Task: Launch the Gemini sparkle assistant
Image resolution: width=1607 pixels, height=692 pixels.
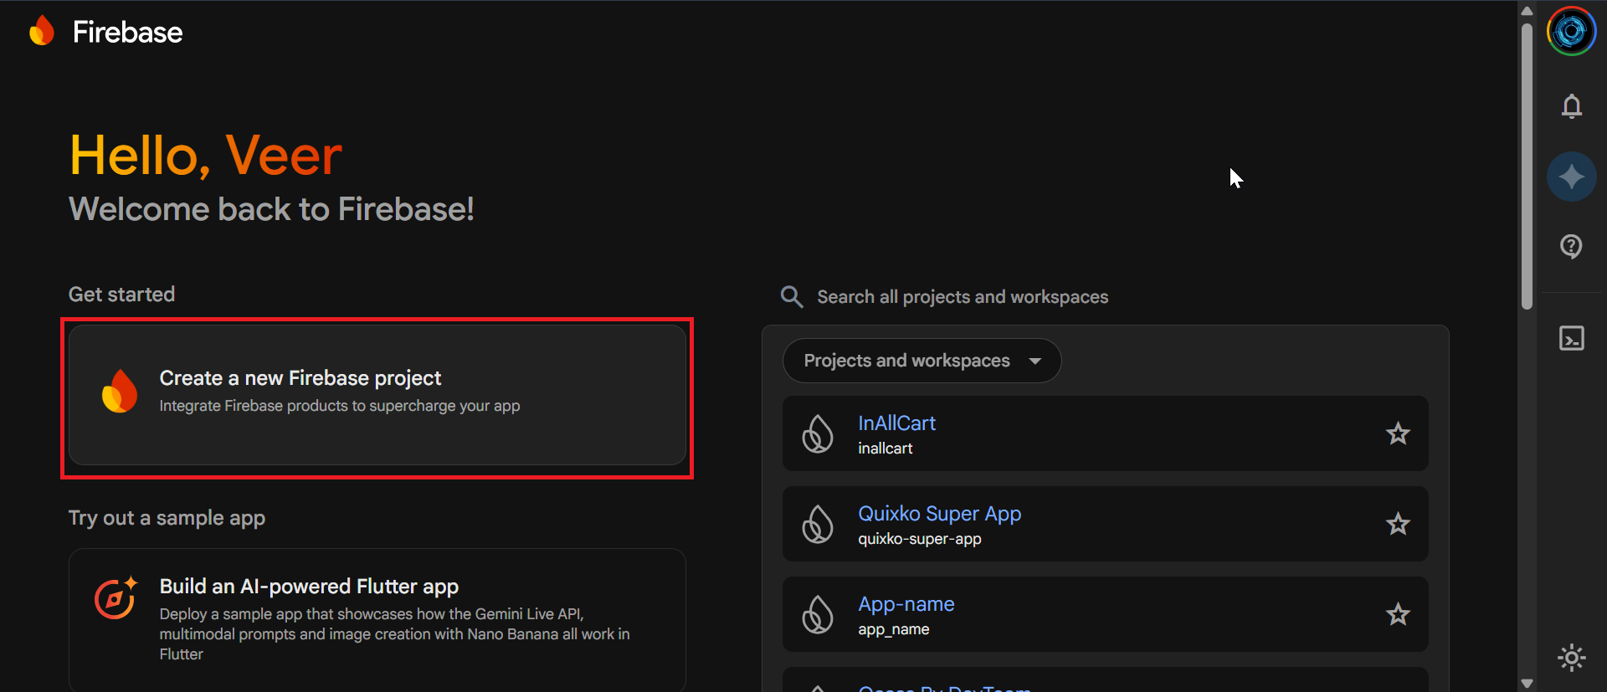Action: point(1571,177)
